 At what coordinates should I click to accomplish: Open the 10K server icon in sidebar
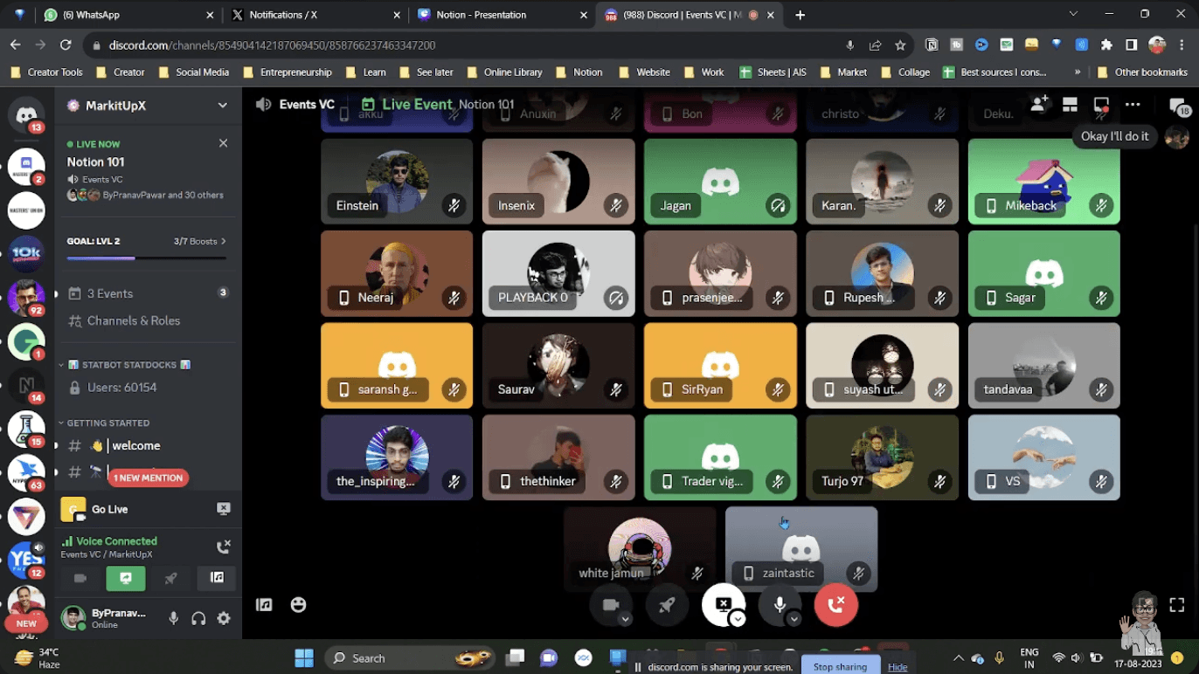(26, 253)
